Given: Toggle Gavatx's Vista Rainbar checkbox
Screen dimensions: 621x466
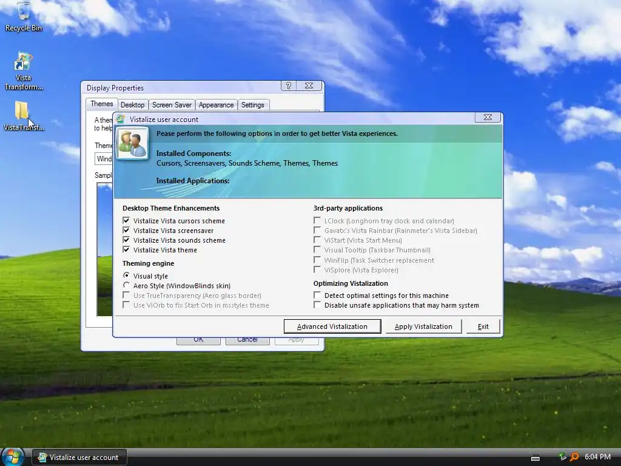Looking at the screenshot, I should pyautogui.click(x=317, y=230).
